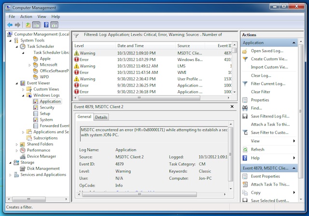This screenshot has width=309, height=216.
Task: Open Device Manager in the tree
Action: pyautogui.click(x=42, y=156)
